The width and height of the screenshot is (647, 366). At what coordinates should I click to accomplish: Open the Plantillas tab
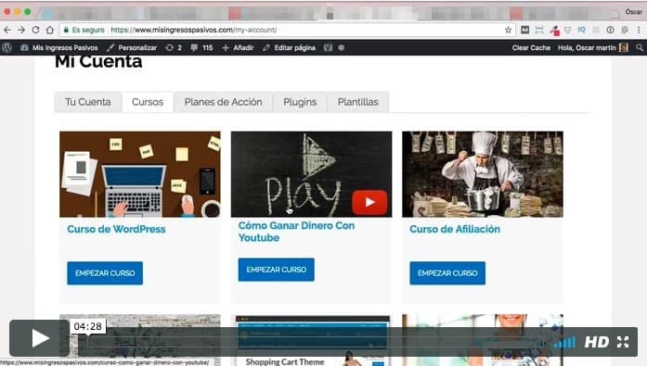pyautogui.click(x=358, y=102)
